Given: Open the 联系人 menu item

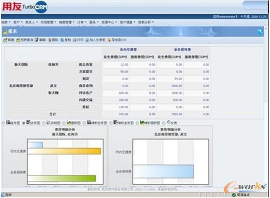Looking at the screenshot, I should 30,22.
